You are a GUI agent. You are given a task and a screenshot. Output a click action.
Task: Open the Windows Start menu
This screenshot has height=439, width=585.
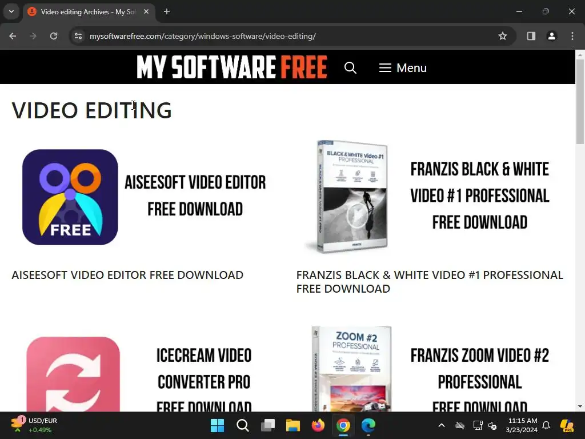coord(217,425)
